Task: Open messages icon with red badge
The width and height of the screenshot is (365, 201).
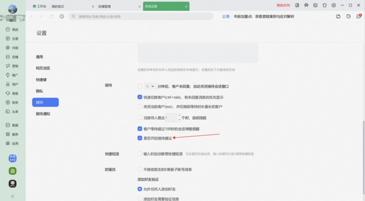Action: [x=359, y=16]
